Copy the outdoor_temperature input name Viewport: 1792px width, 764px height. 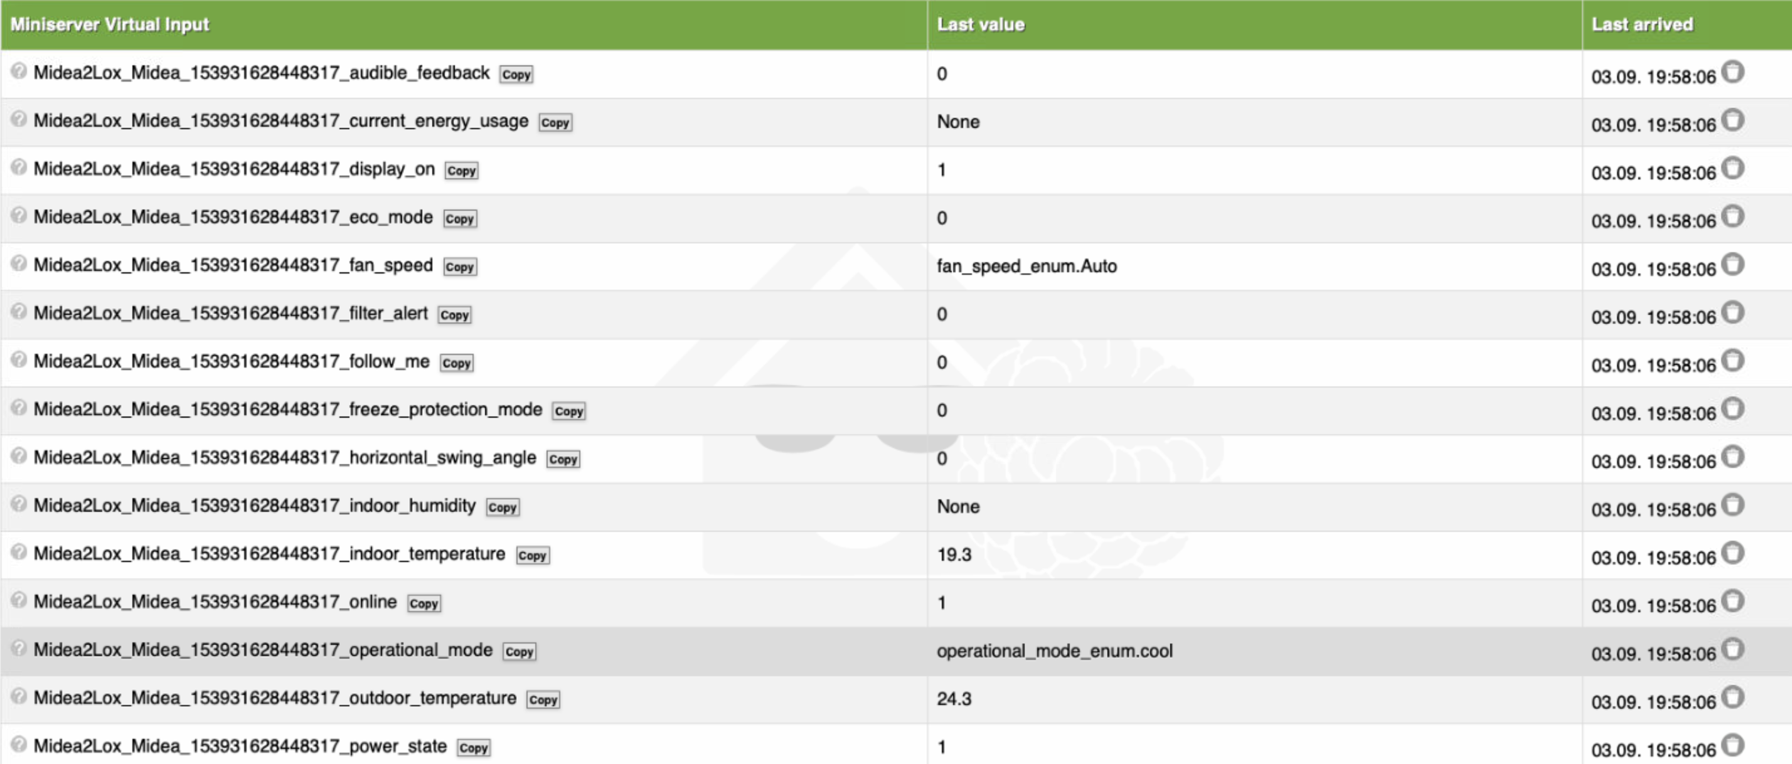[543, 700]
